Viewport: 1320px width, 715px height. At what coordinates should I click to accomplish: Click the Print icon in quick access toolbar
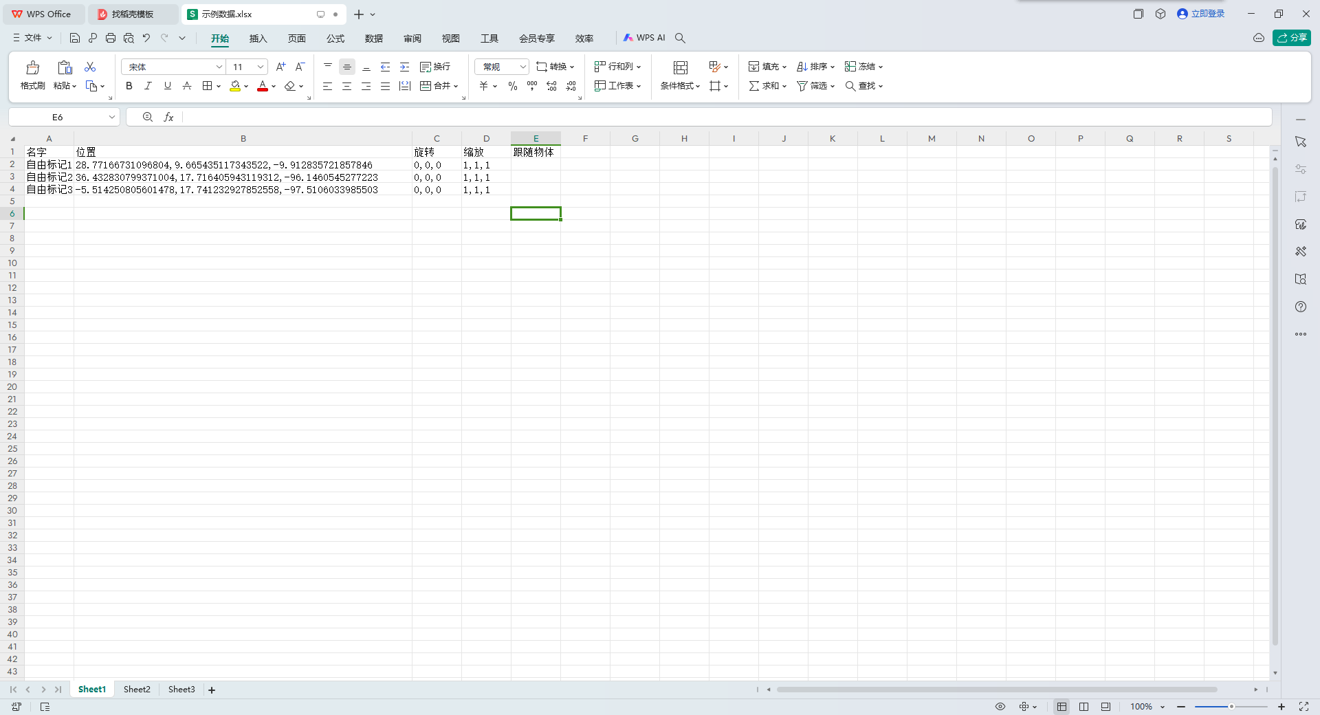[111, 38]
